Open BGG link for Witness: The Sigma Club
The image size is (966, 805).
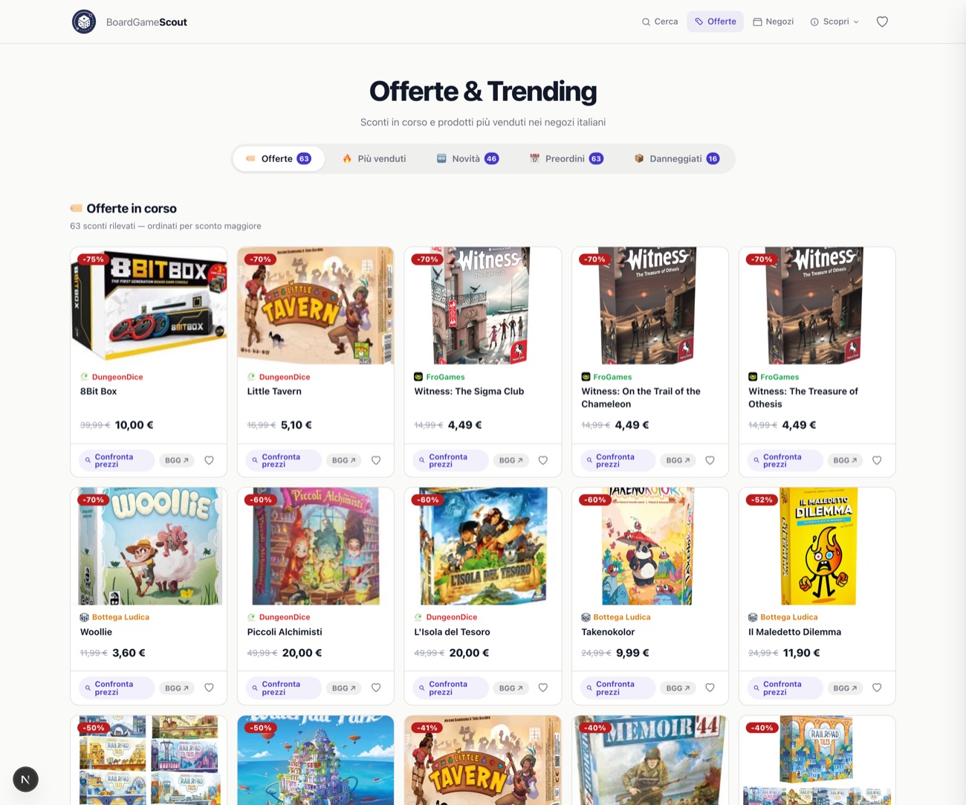pos(511,460)
